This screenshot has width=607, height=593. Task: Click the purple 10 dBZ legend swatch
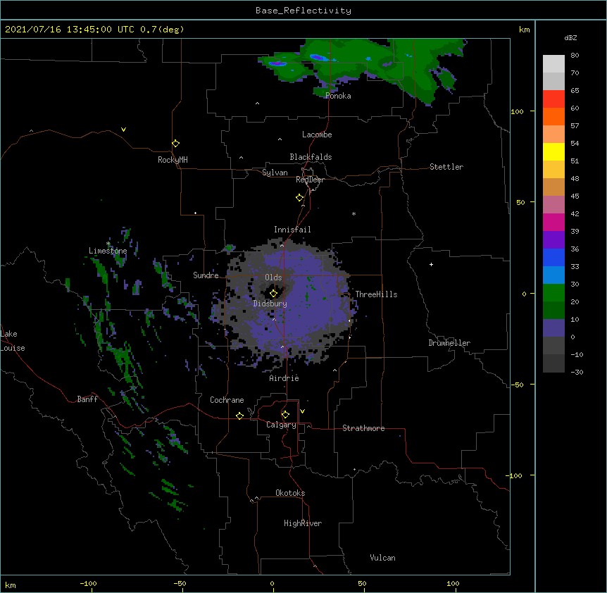[553, 328]
